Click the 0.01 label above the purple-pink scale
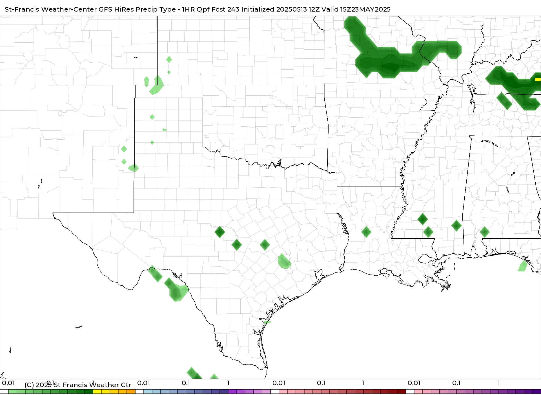The image size is (541, 395). 414,383
